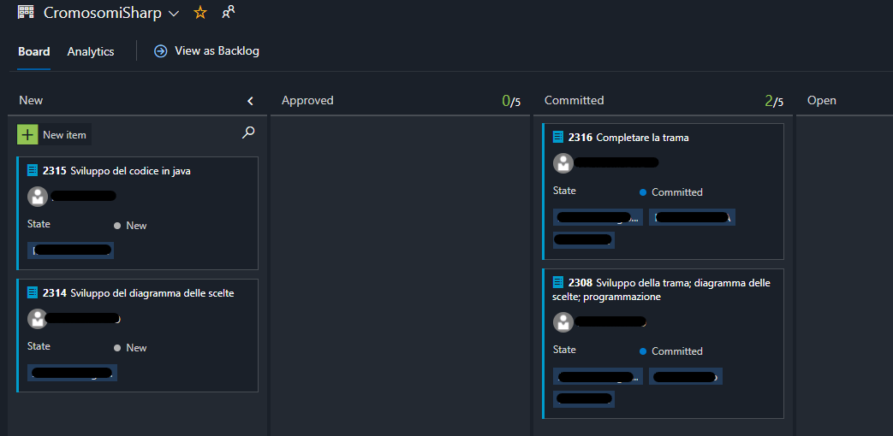Click backlog item icon on card 2316
The image size is (893, 436).
(x=559, y=137)
